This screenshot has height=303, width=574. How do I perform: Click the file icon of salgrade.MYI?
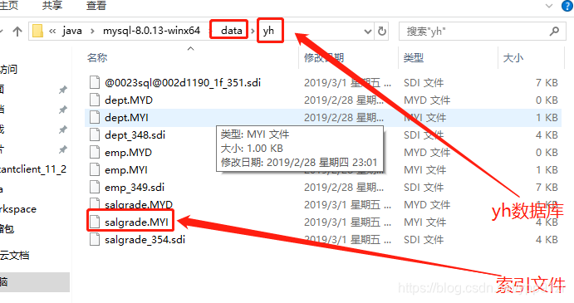(x=95, y=222)
